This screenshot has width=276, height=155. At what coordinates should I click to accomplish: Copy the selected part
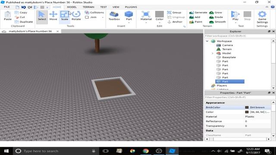click(x=21, y=12)
